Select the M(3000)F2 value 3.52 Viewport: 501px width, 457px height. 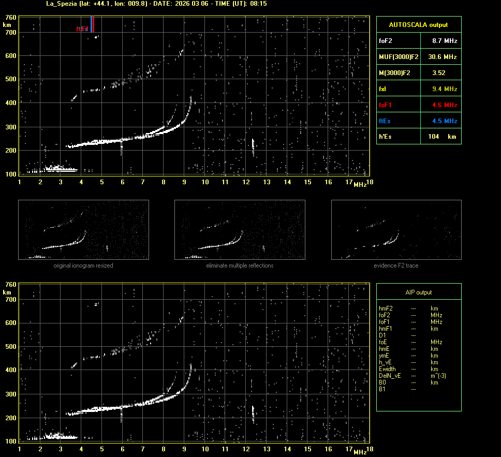pyautogui.click(x=439, y=73)
